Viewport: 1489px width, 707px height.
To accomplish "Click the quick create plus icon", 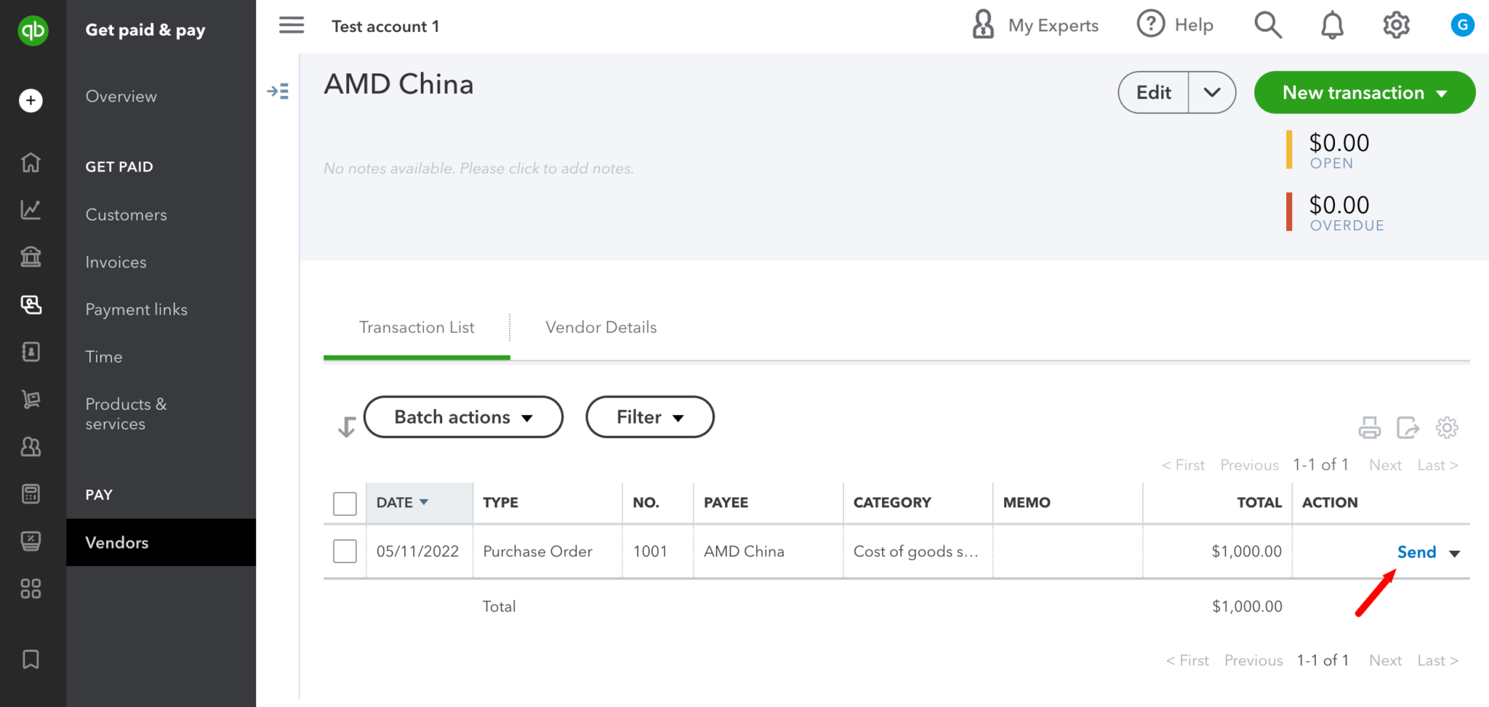I will 31,100.
